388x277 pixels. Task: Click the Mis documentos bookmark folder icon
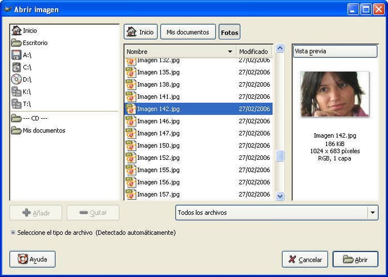pyautogui.click(x=17, y=130)
